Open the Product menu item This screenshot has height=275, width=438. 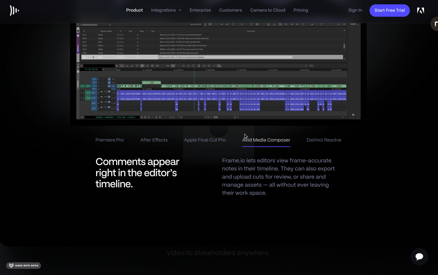coord(135,10)
